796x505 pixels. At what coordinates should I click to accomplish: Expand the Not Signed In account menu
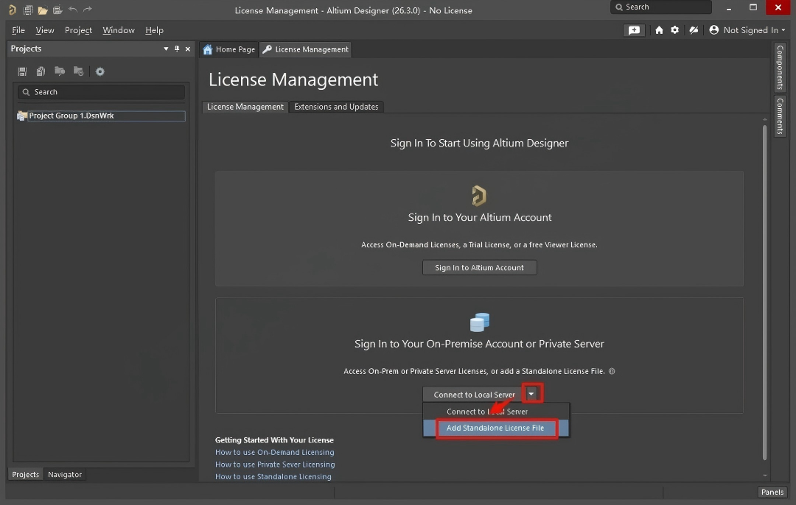click(x=747, y=30)
